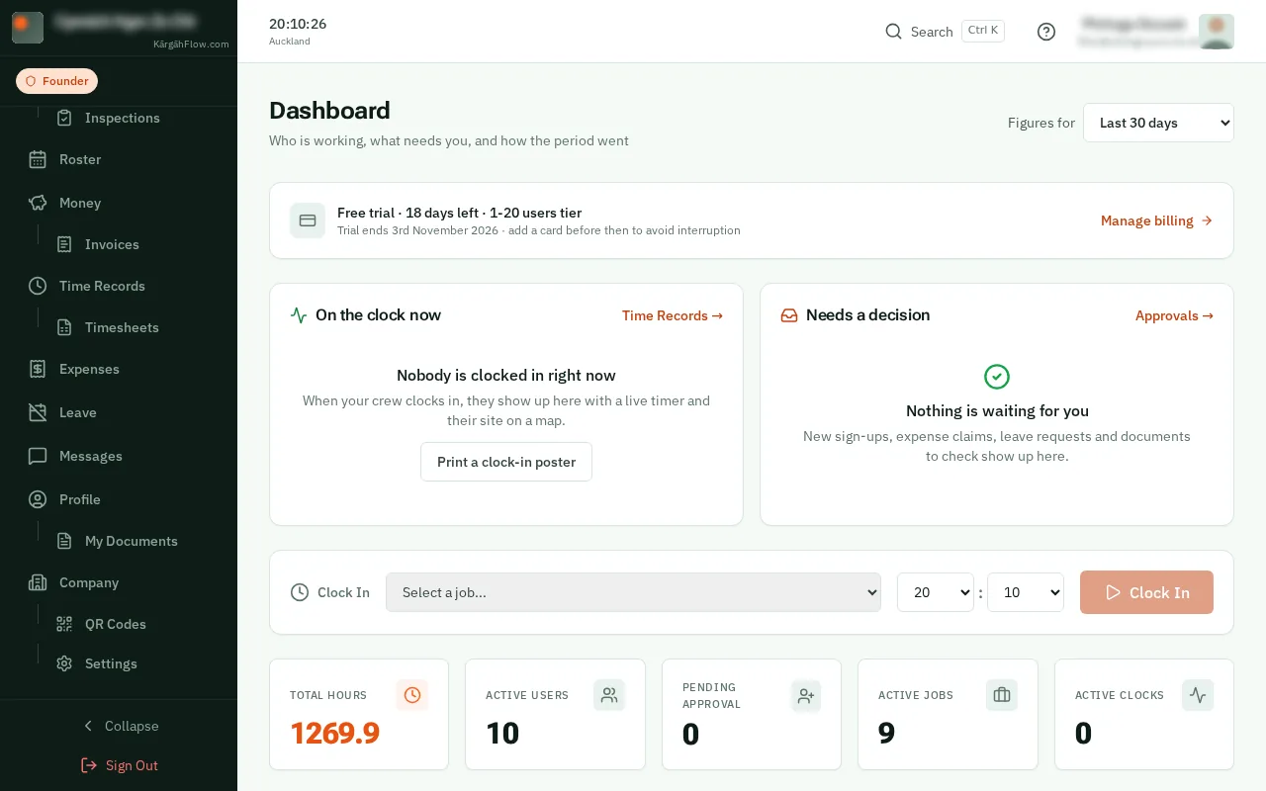Image resolution: width=1266 pixels, height=791 pixels.
Task: Sign out of the account
Action: [x=119, y=765]
